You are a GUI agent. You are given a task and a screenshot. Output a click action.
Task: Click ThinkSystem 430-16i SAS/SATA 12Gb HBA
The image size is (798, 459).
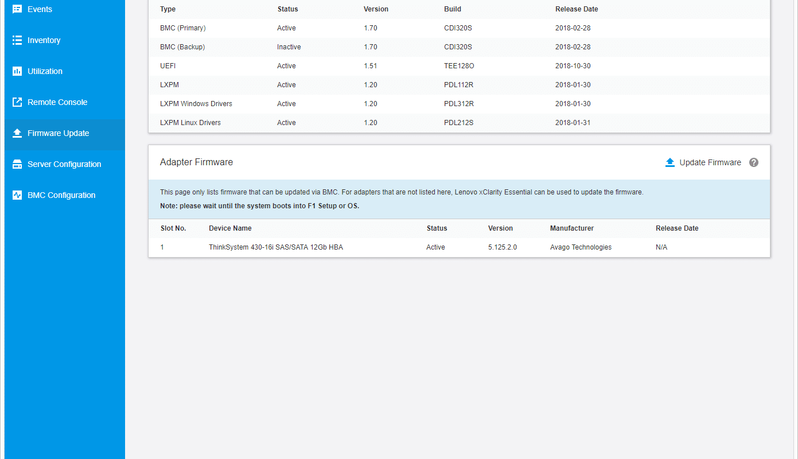coord(276,247)
